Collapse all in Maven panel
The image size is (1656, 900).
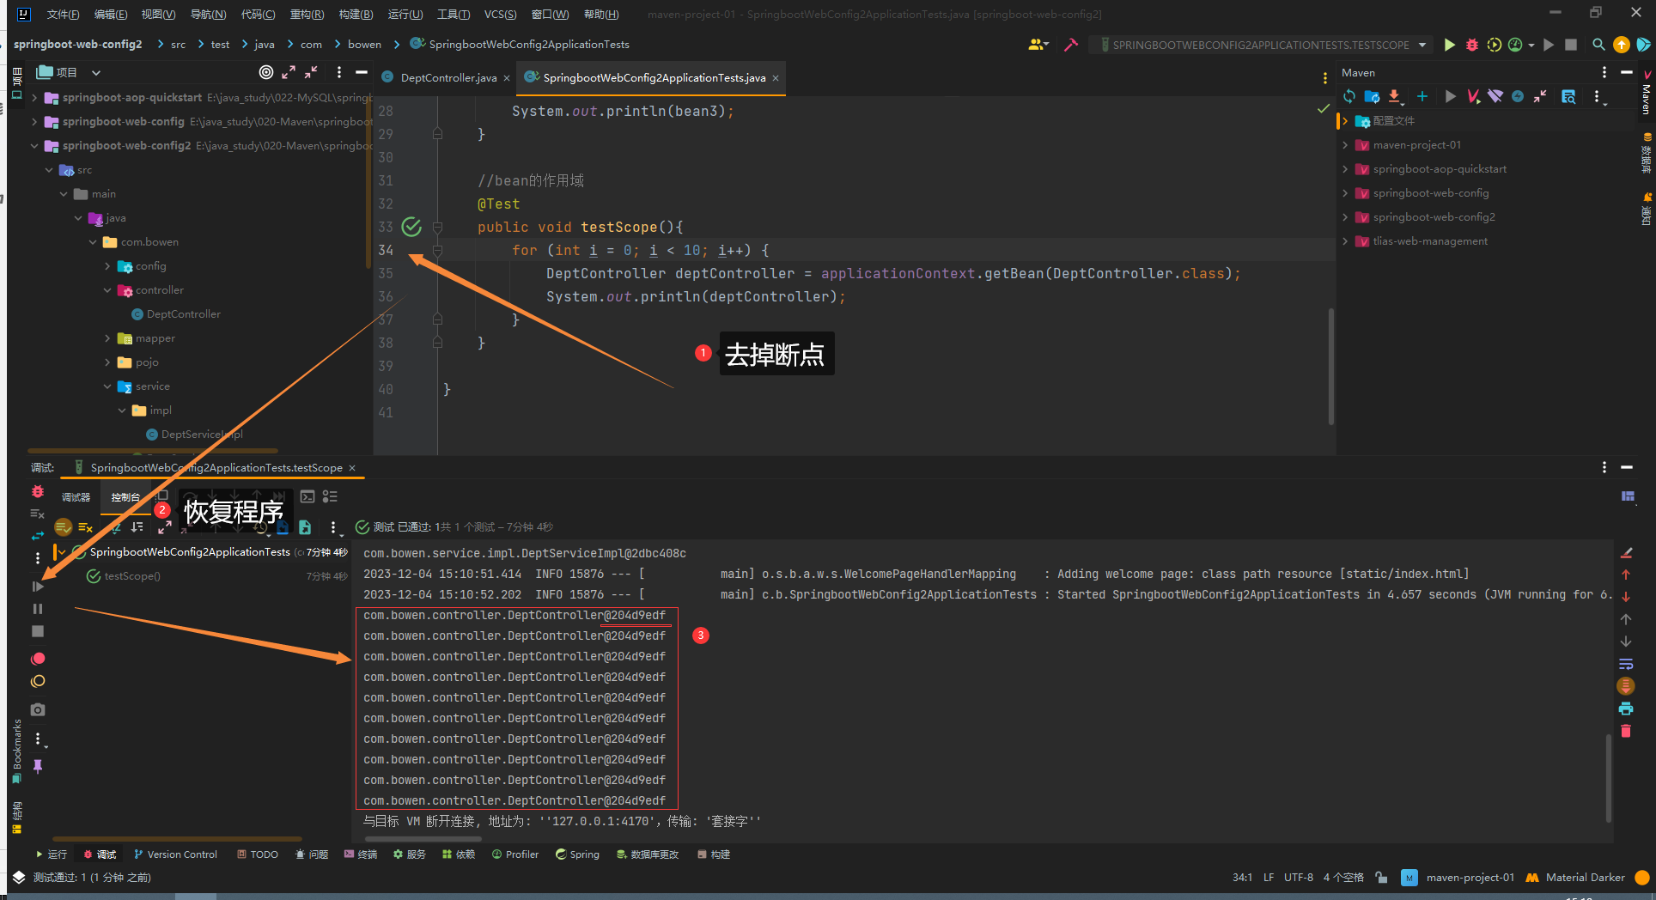[x=1540, y=96]
